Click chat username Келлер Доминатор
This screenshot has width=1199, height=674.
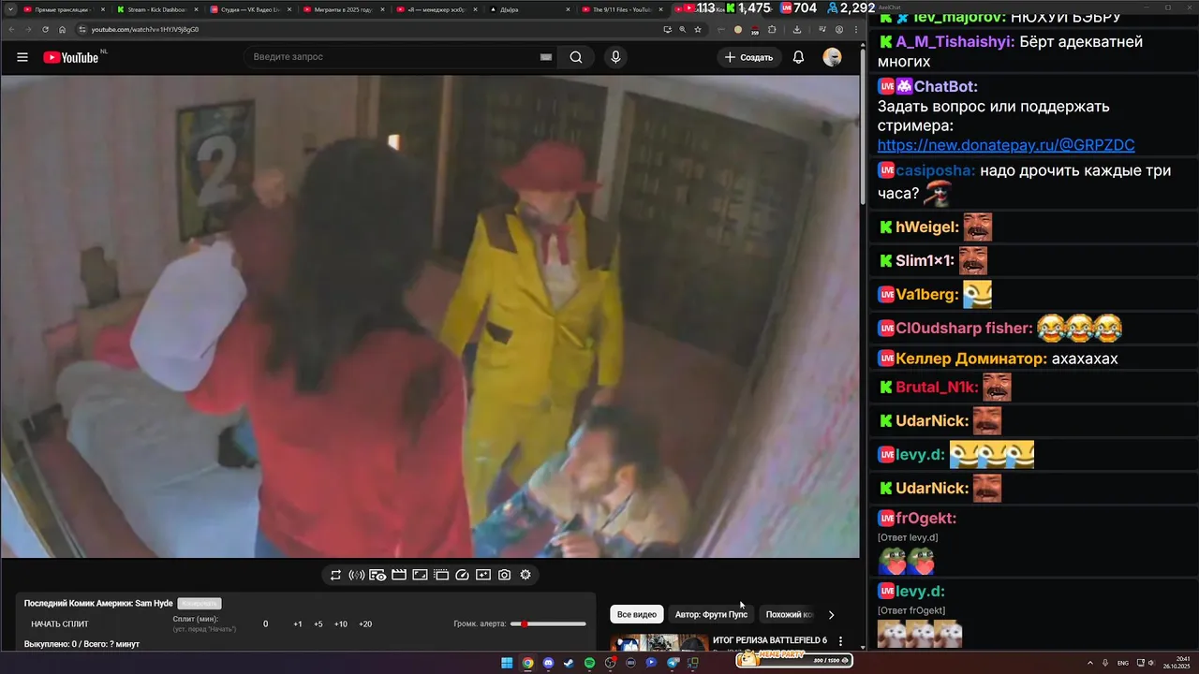coord(971,359)
